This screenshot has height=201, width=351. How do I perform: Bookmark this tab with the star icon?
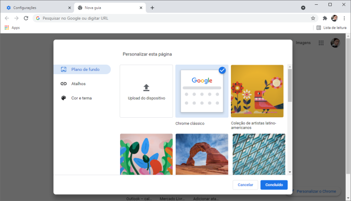coord(313,18)
